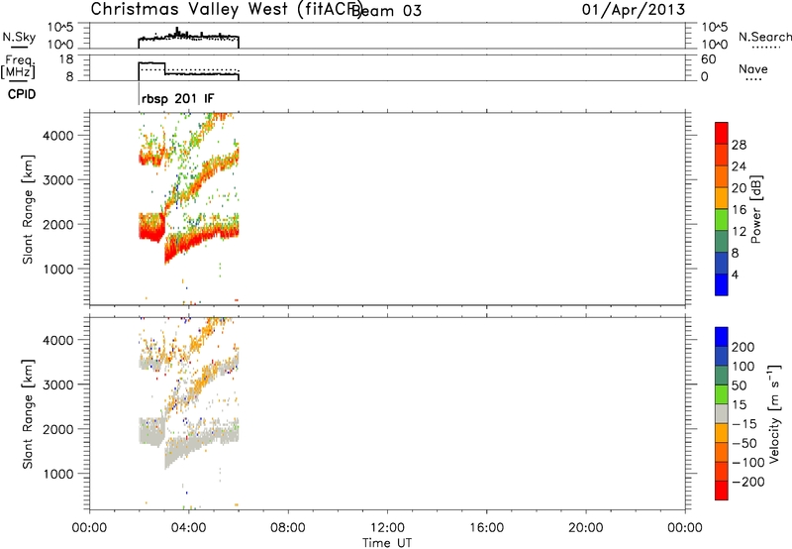This screenshot has width=792, height=549.
Task: Click the 'Nave' legend label
Action: click(x=753, y=68)
